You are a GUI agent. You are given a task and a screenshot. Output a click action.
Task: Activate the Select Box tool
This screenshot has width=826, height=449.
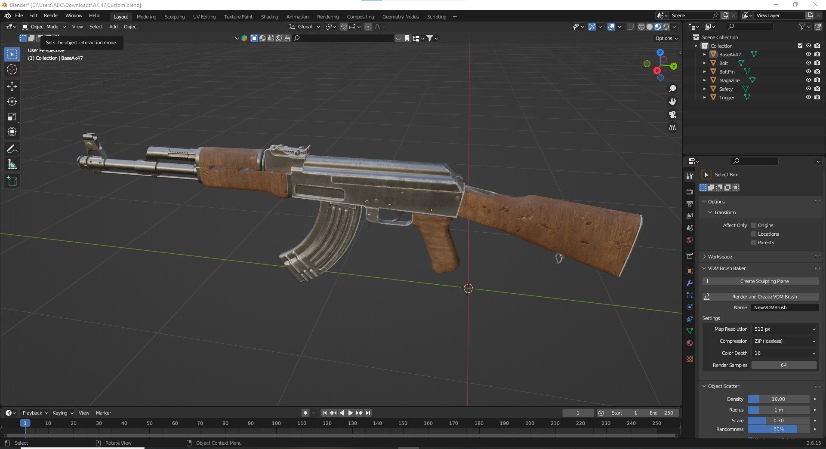tap(12, 54)
